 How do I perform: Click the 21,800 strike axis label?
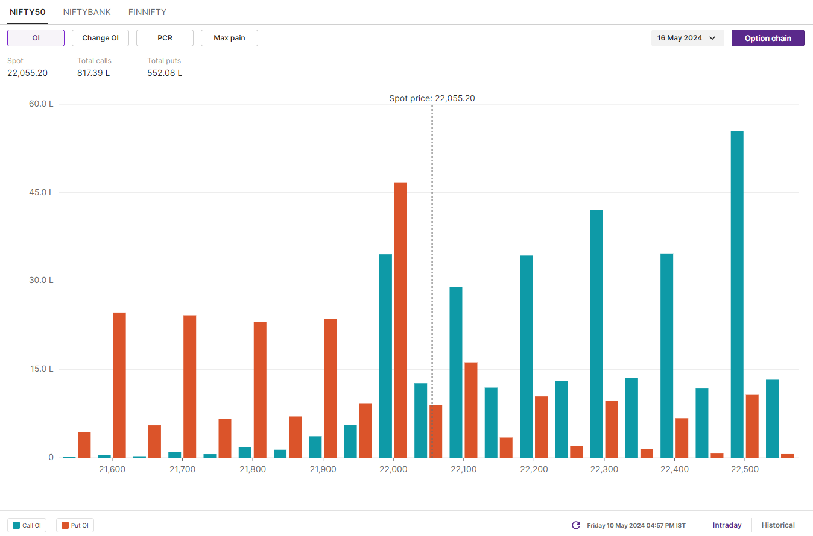253,469
